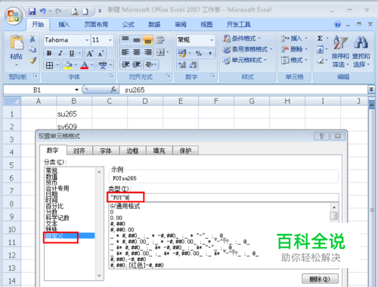
Task: Open the text orientation options
Action: pyautogui.click(x=149, y=64)
